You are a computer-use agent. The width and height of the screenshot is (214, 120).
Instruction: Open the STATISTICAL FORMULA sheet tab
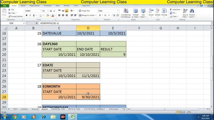coord(94,109)
